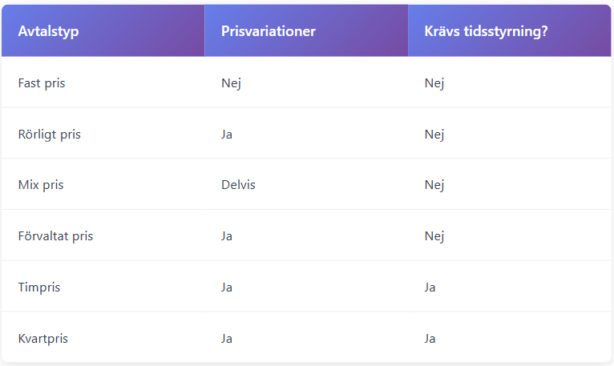Screen dimensions: 614x366
Task: Click the Delvis cell in Prisvariationer
Action: click(238, 185)
